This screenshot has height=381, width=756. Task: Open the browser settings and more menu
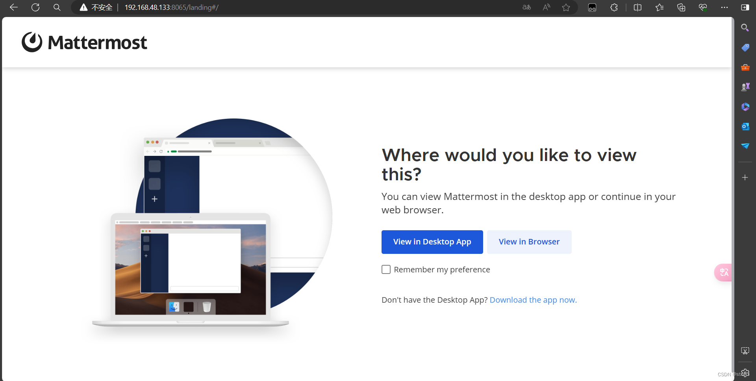pos(724,7)
